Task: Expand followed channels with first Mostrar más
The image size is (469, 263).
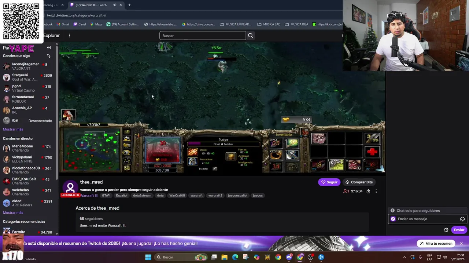Action: coord(13,129)
